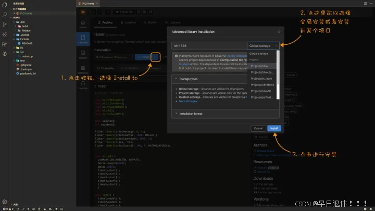Click remote upload cloud icon in status bar
Viewport: 375px width, 211px height.
[x=34, y=209]
